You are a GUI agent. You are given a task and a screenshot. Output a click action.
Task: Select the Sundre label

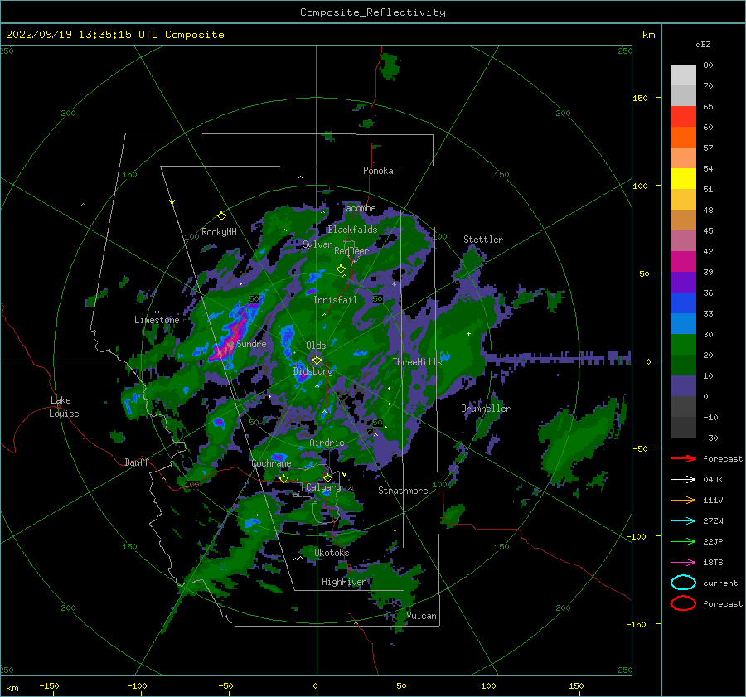[251, 343]
